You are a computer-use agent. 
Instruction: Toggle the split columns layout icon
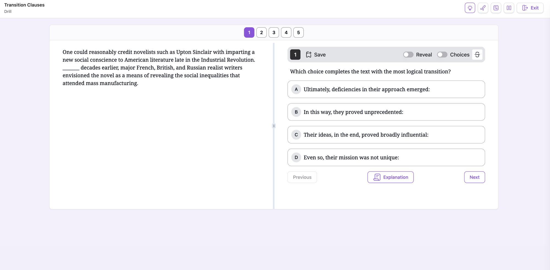509,8
